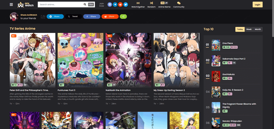The image size is (274, 129).
Task: Open Kaiju No. 8 Season 2 in Top 10
Action: [233, 90]
